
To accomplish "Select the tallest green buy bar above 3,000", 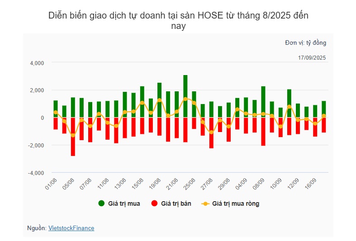I will click(185, 96).
